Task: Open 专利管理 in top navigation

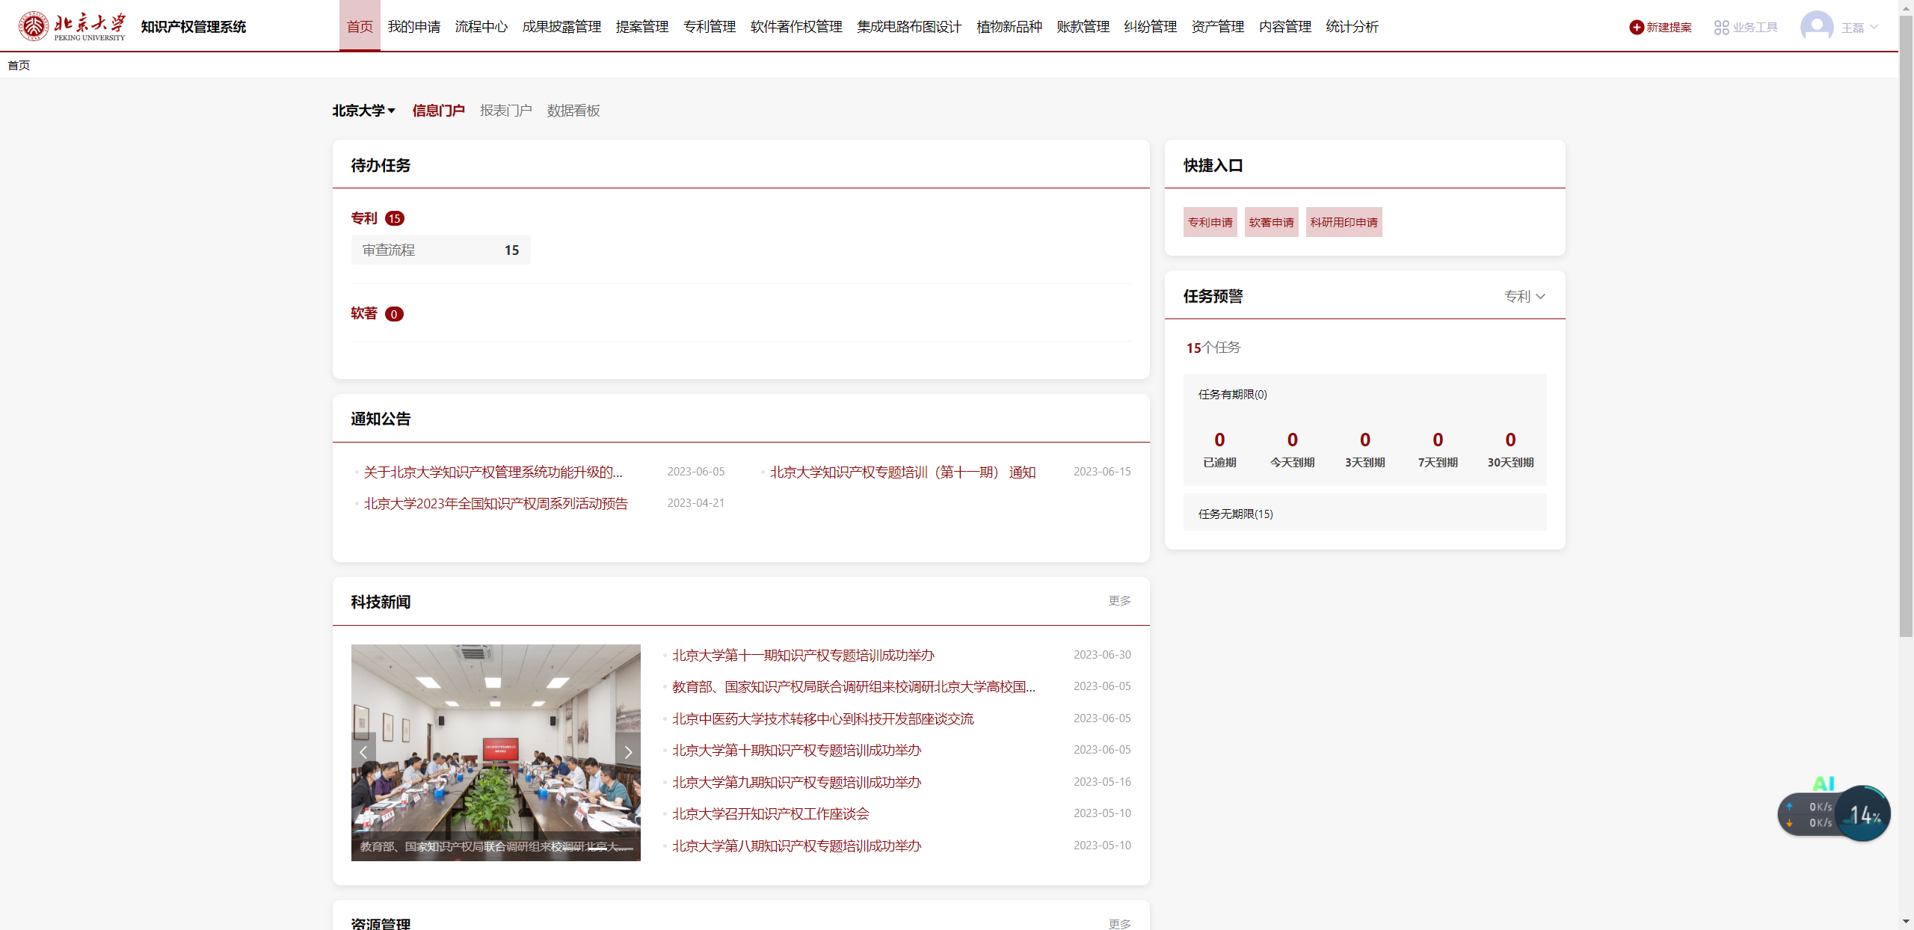Action: pos(709,27)
